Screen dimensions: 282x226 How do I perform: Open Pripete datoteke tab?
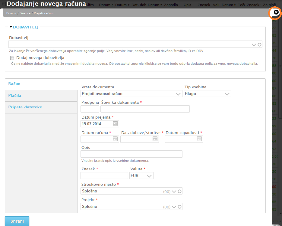(25, 107)
